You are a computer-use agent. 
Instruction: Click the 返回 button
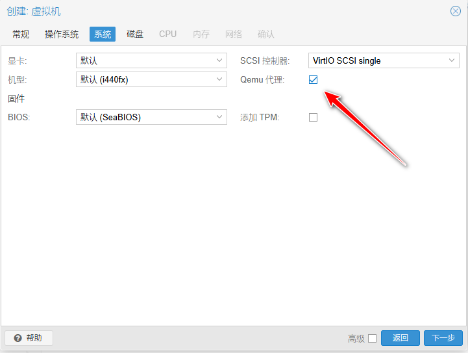pos(400,338)
